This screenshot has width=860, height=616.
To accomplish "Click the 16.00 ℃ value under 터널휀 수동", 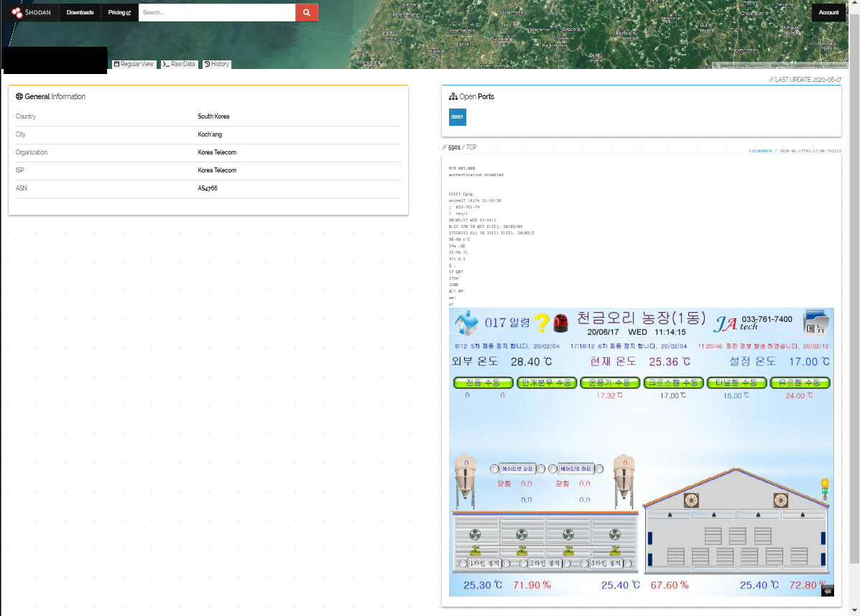I will pos(736,395).
